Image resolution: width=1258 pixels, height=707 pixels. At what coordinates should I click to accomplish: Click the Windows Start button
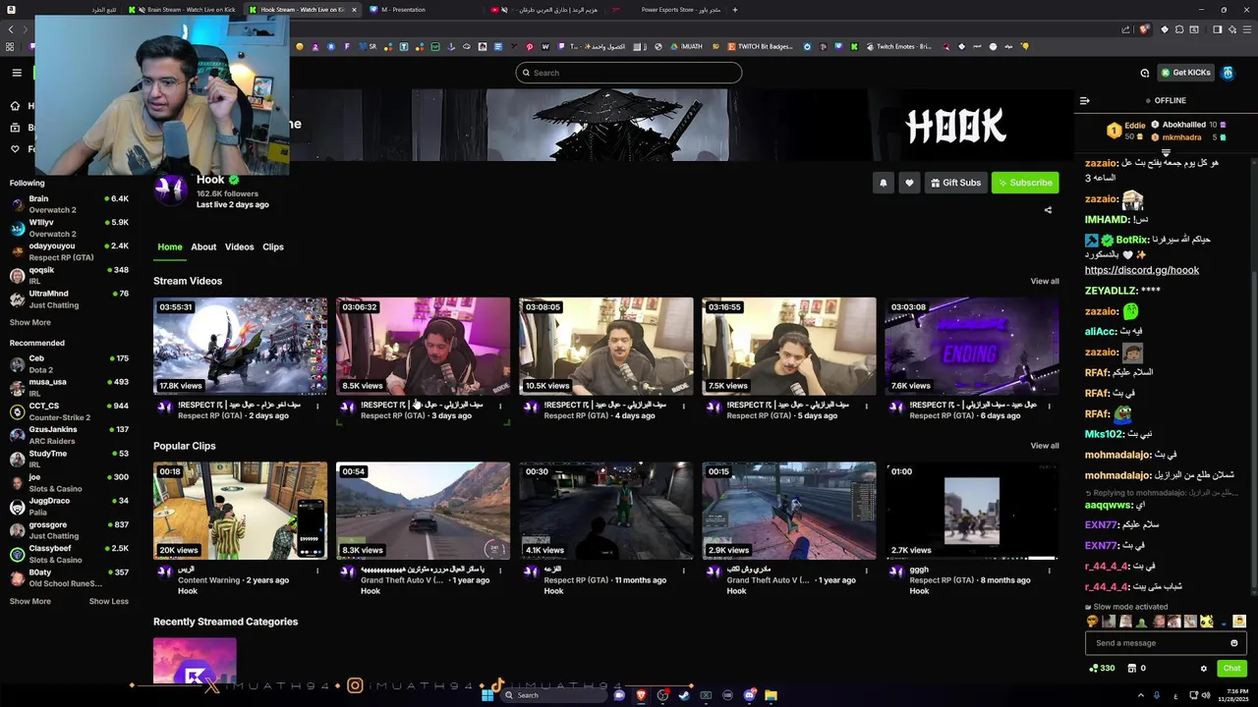coord(486,695)
